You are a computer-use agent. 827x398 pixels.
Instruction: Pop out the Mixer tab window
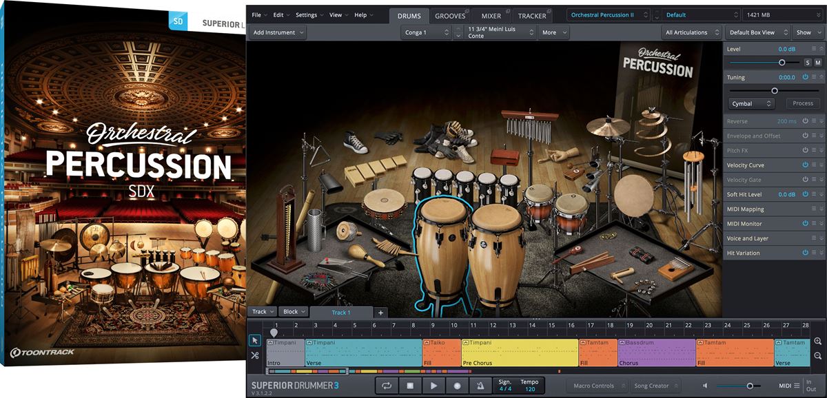[507, 11]
